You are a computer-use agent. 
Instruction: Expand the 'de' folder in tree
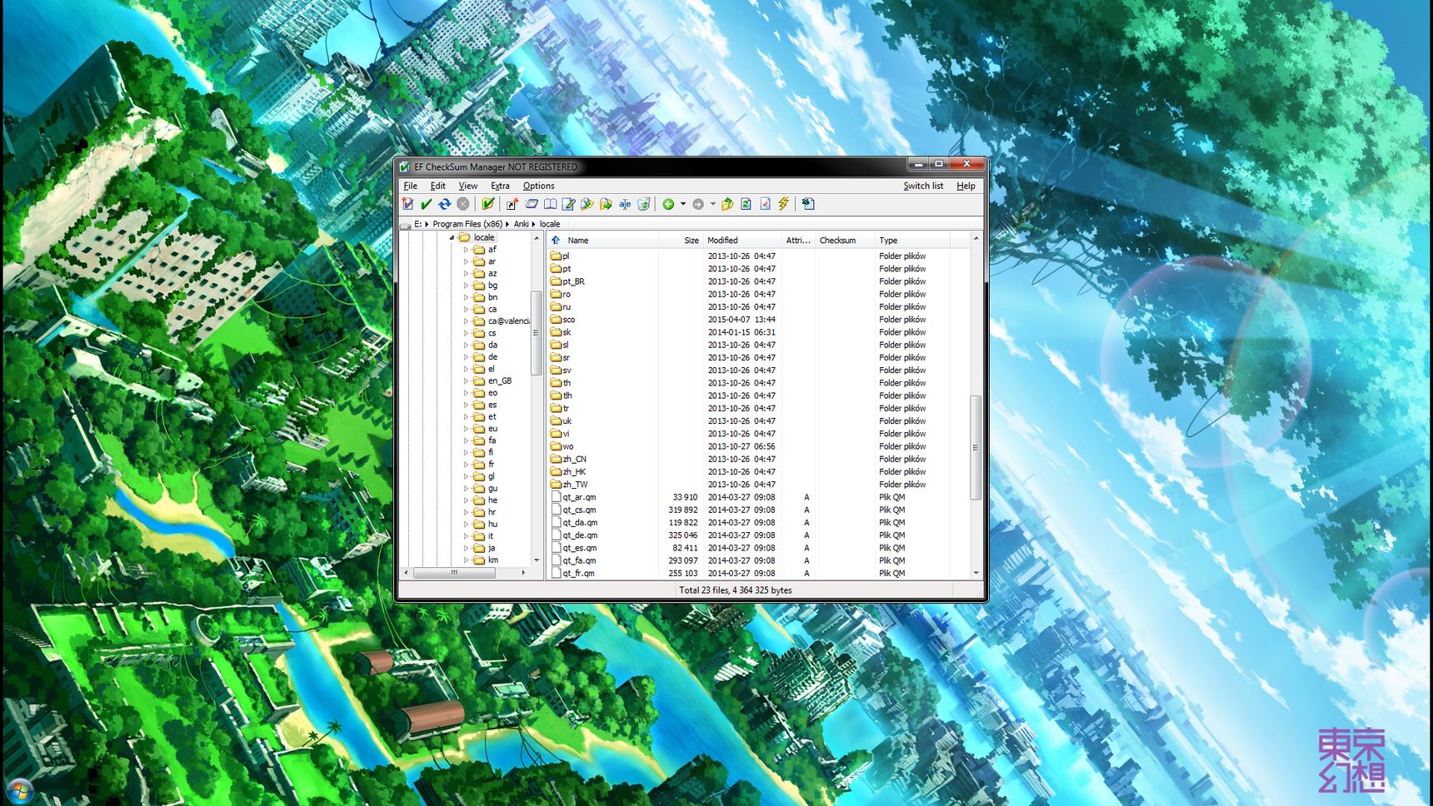click(x=466, y=357)
